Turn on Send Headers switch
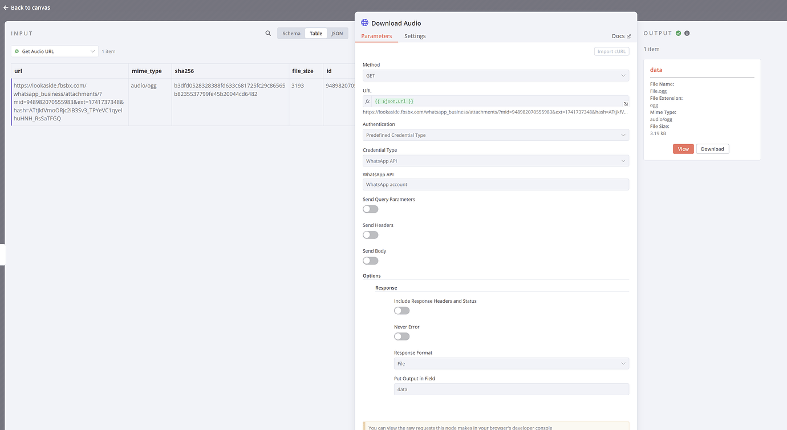787x430 pixels. pos(370,235)
